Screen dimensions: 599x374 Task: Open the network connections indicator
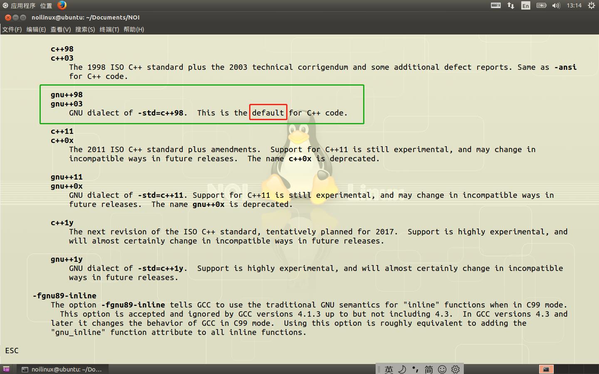pos(511,5)
